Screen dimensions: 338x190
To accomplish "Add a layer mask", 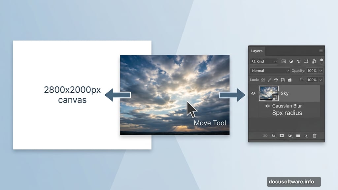I will click(x=282, y=136).
